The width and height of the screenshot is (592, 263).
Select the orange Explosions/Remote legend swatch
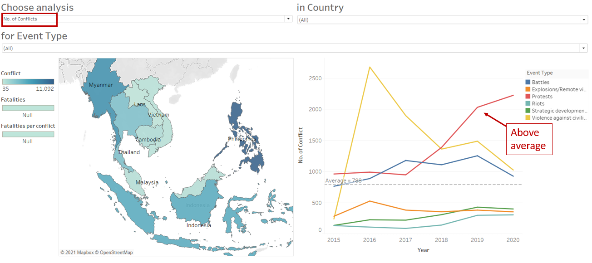point(528,89)
